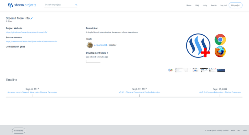
Task: Click the Add project button
Action: click(235, 5)
